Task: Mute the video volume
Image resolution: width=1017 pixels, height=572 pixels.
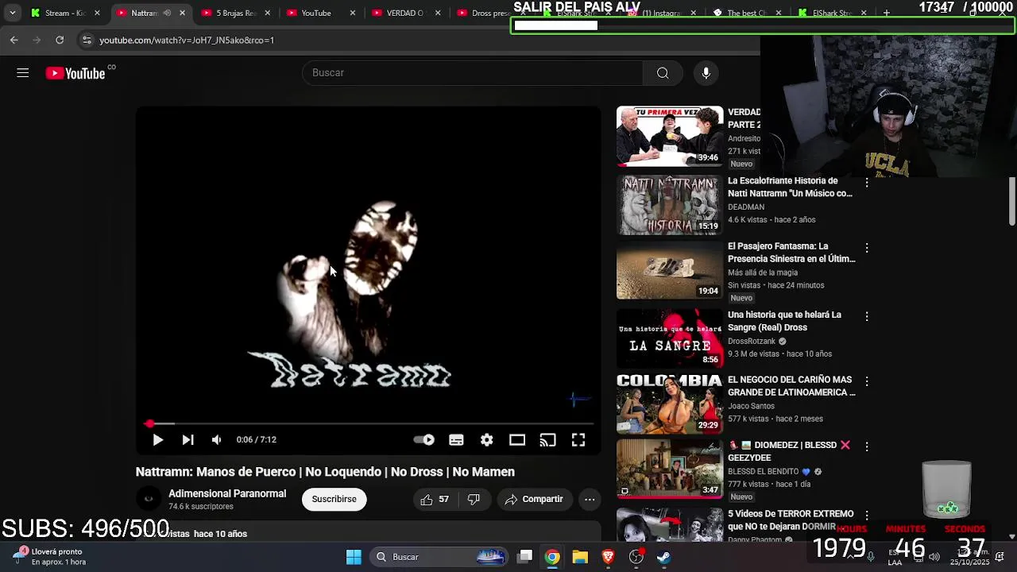Action: click(x=217, y=439)
